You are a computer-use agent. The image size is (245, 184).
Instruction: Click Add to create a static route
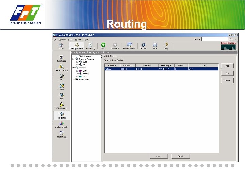pos(227,66)
